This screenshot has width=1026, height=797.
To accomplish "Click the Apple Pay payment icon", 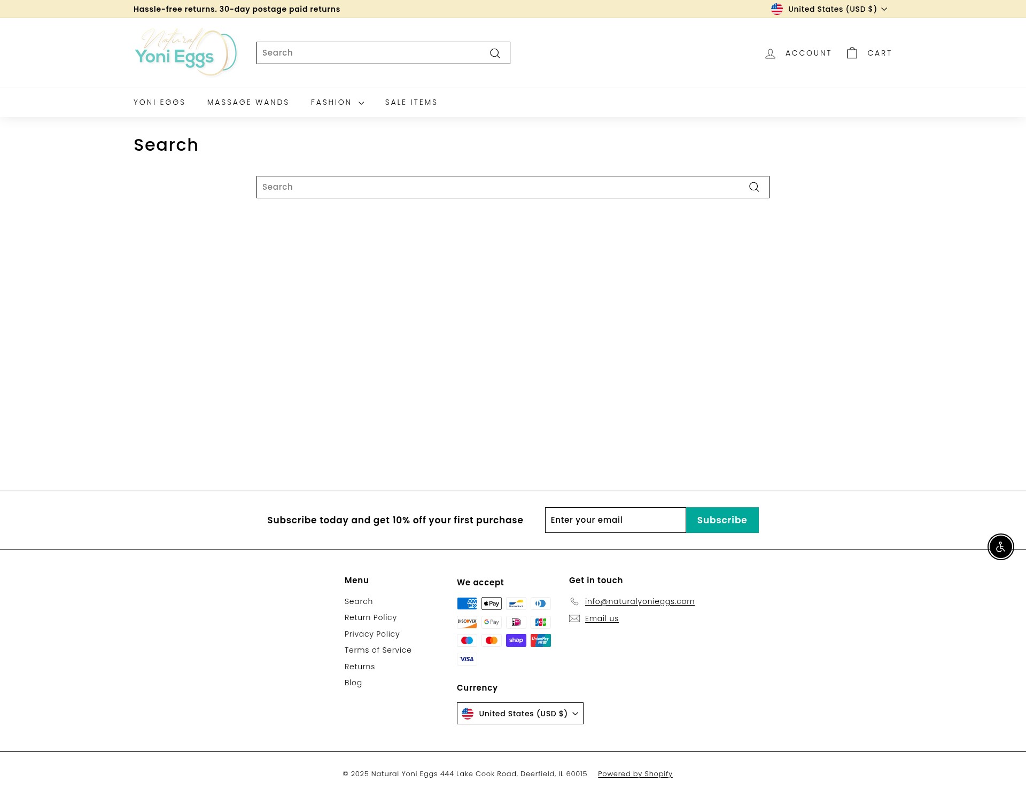I will [x=492, y=603].
